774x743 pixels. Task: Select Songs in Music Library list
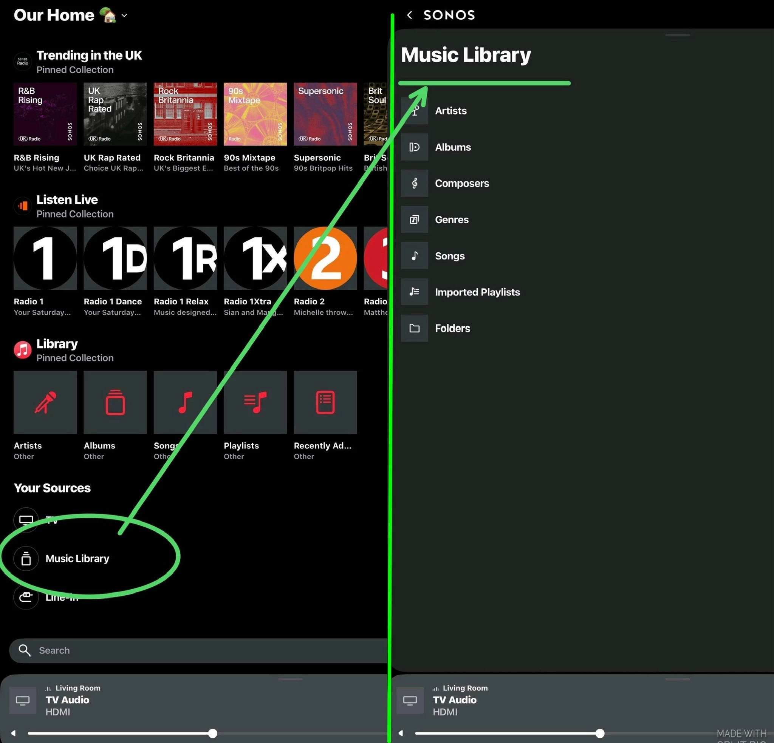pyautogui.click(x=449, y=256)
